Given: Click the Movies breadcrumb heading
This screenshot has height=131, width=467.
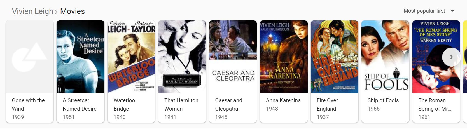Looking at the screenshot, I should pos(73,11).
